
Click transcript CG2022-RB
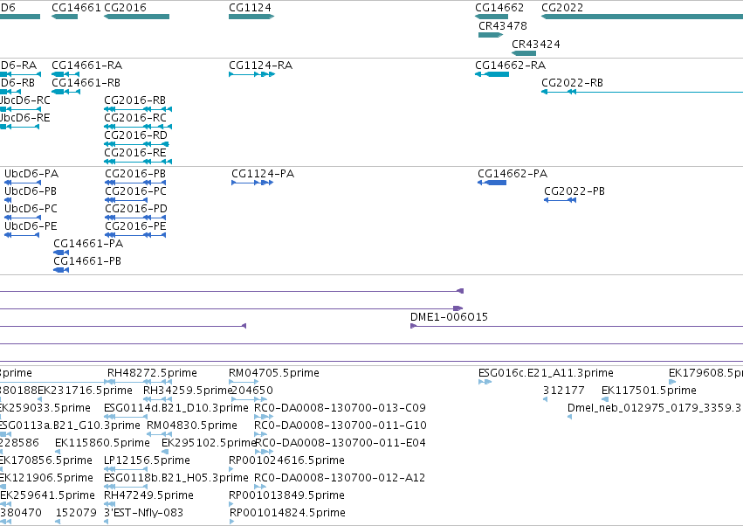pos(573,82)
